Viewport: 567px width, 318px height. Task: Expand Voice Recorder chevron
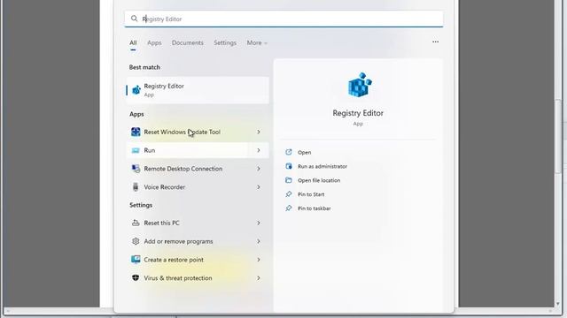pos(259,187)
